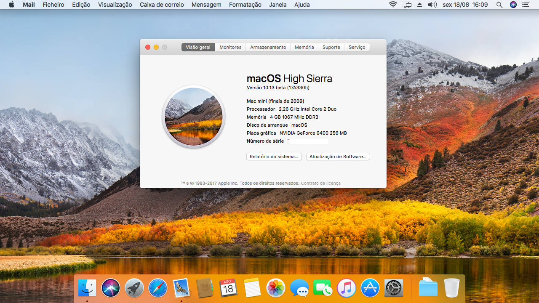
Task: Open the Mensagem menu
Action: pos(206,5)
